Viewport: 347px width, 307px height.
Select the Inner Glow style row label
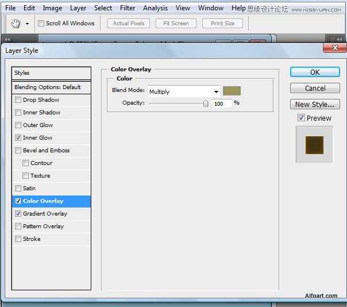tap(37, 138)
